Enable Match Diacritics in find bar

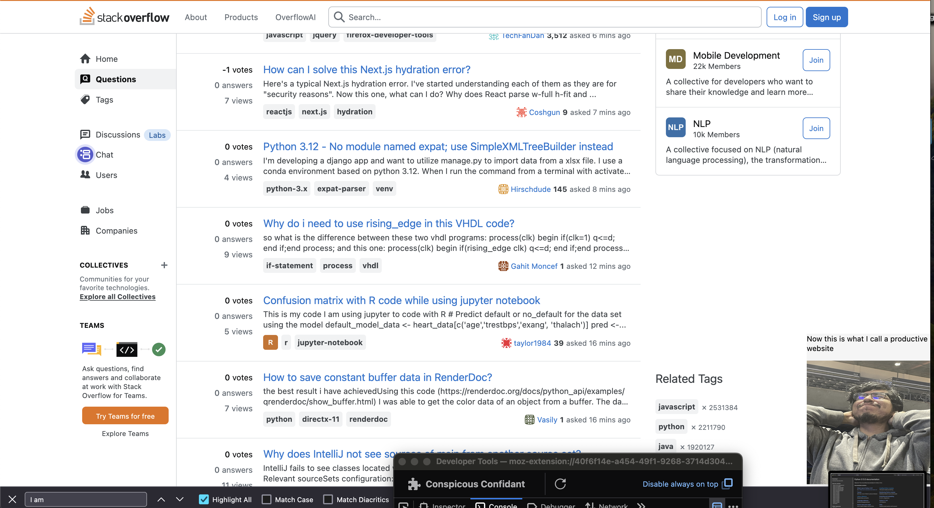coord(328,499)
